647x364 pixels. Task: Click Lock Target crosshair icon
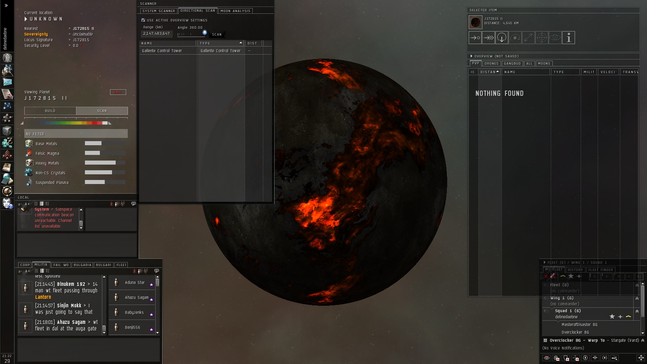(542, 38)
